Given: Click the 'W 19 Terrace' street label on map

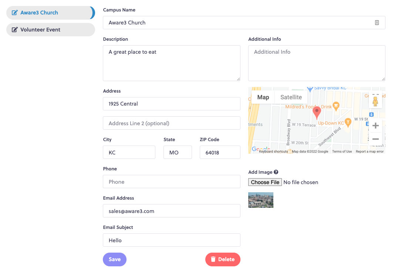Looking at the screenshot, I should pyautogui.click(x=304, y=125).
